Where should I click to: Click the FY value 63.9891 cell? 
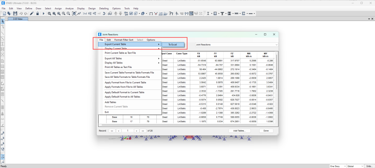[x=215, y=61]
